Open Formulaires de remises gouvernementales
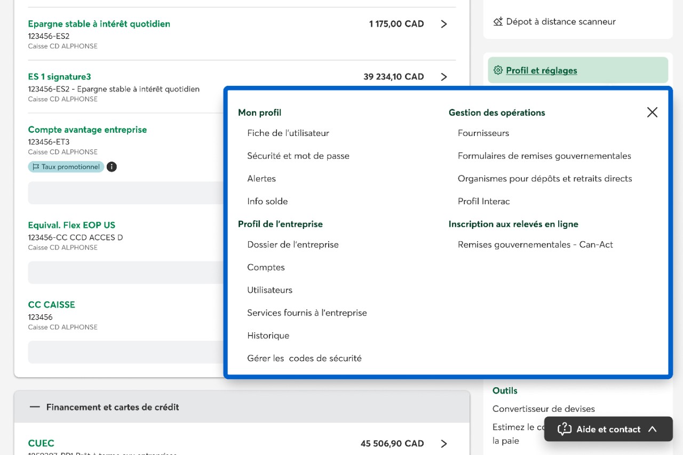 click(x=544, y=156)
